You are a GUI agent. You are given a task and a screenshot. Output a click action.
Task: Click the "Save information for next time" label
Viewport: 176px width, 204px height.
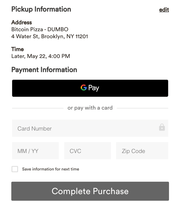click(x=51, y=169)
